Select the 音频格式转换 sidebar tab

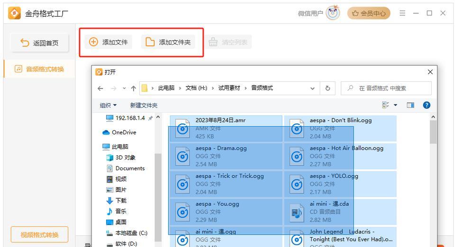point(39,69)
